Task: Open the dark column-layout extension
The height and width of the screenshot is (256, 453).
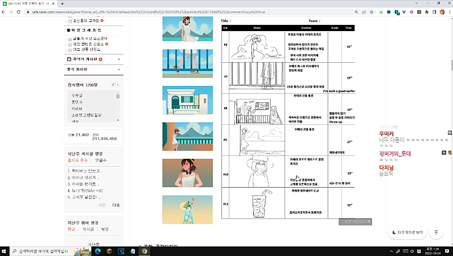Action: click(x=419, y=12)
